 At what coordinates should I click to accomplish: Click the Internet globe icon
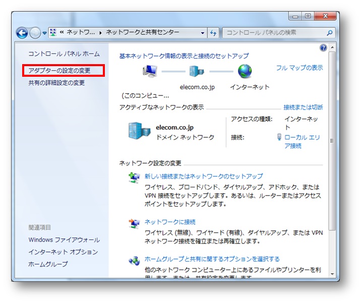point(245,71)
